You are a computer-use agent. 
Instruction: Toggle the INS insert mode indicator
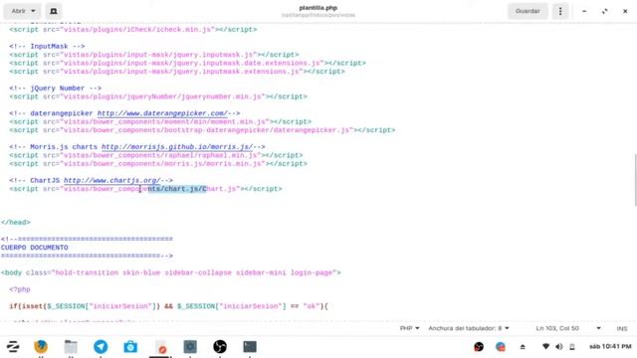point(622,328)
